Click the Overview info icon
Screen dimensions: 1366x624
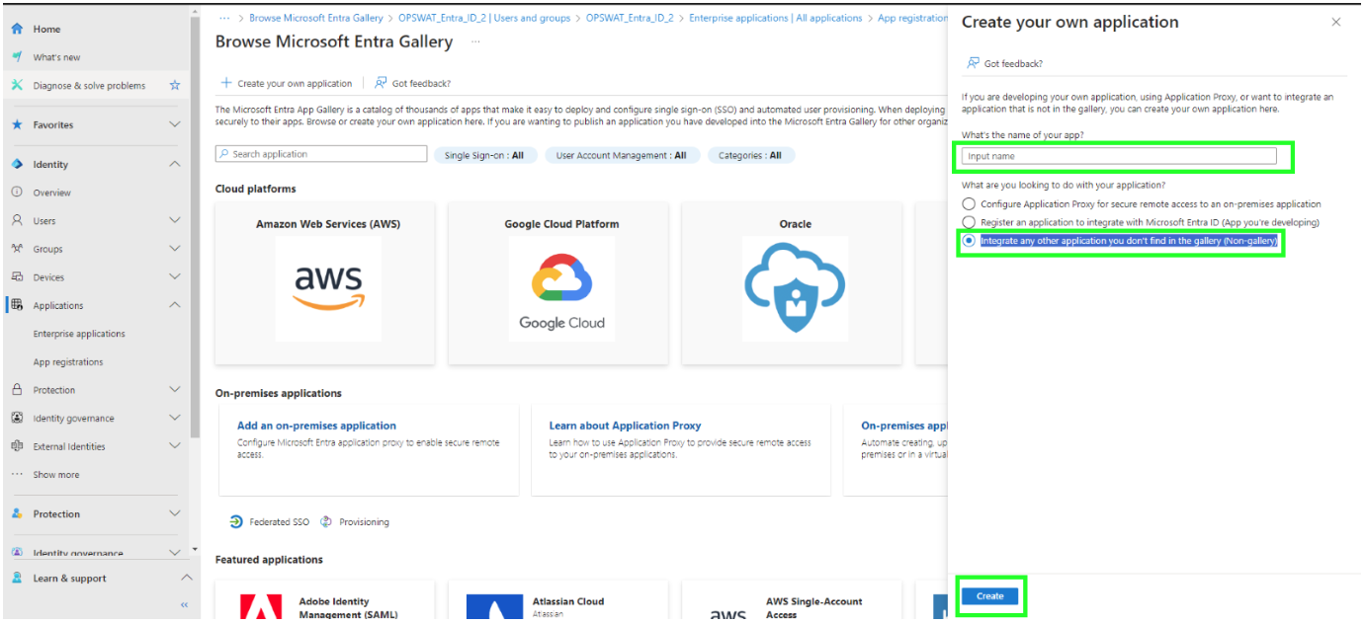click(x=17, y=193)
